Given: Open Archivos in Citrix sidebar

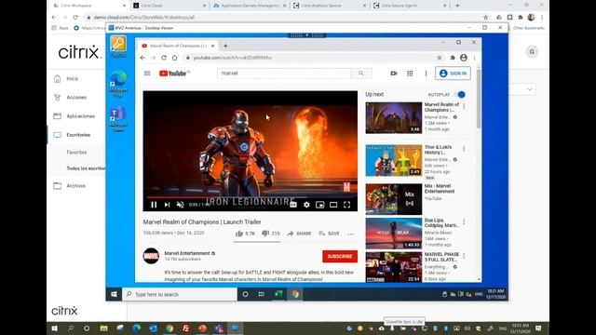Looking at the screenshot, I should tap(76, 186).
